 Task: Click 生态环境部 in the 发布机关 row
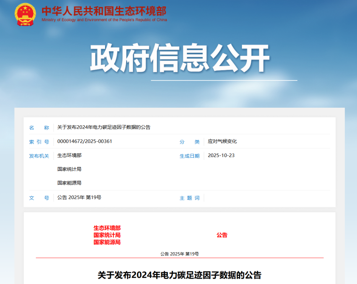[69, 155]
